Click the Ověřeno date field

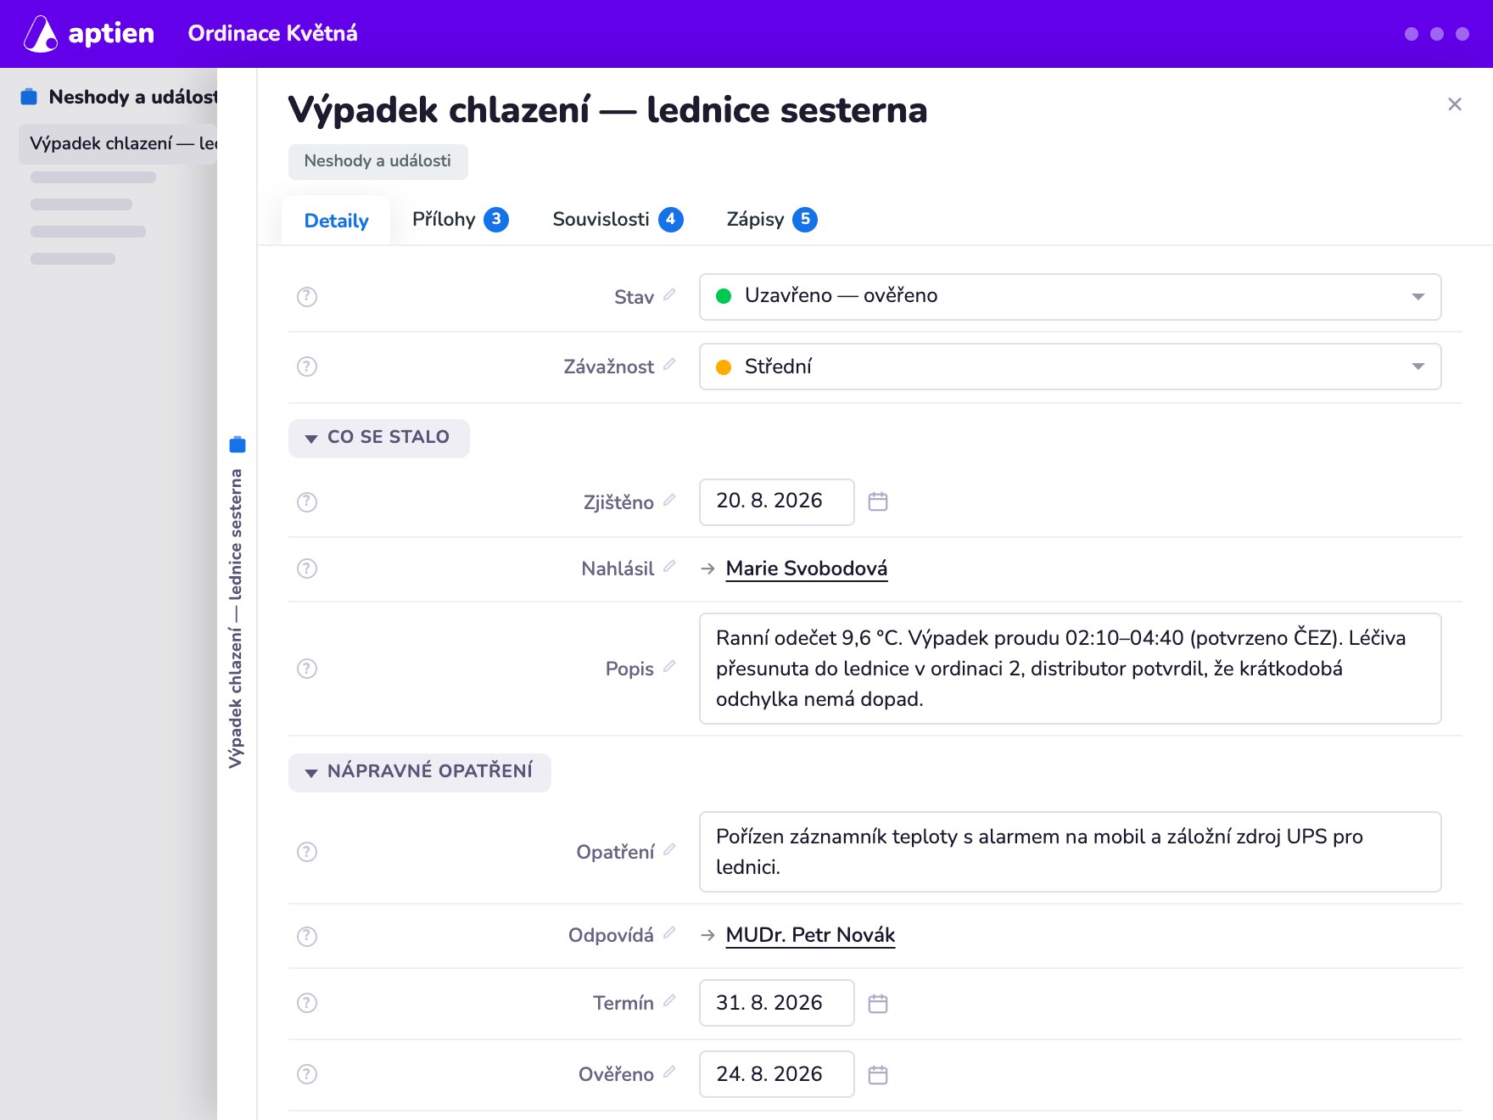(776, 1074)
